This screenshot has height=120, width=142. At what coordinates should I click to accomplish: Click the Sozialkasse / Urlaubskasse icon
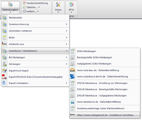pos(5,51)
